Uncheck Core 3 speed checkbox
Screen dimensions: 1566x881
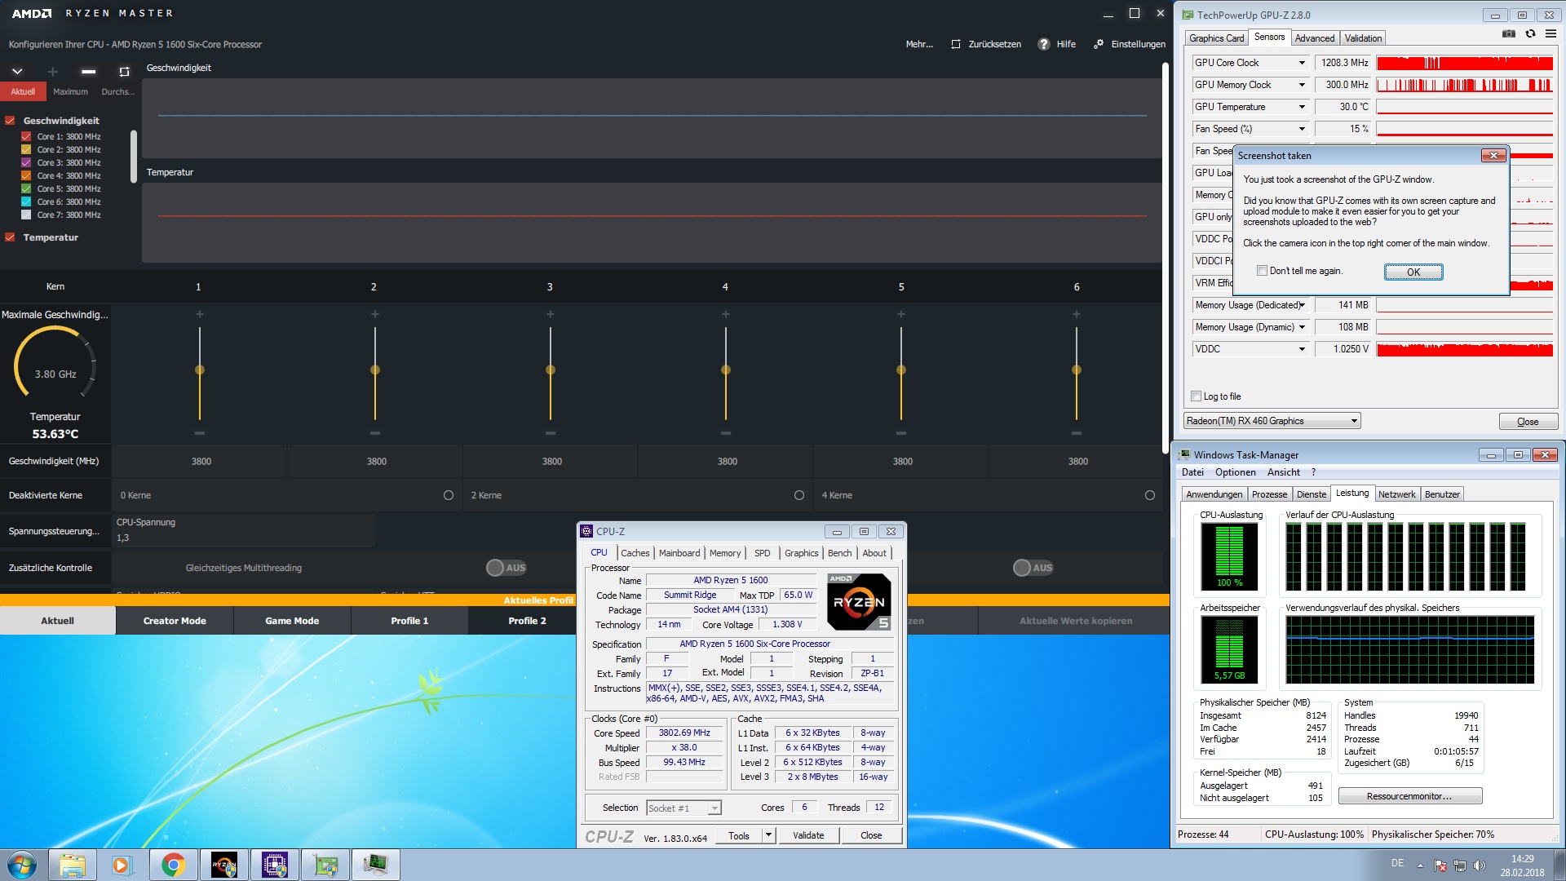click(x=26, y=162)
